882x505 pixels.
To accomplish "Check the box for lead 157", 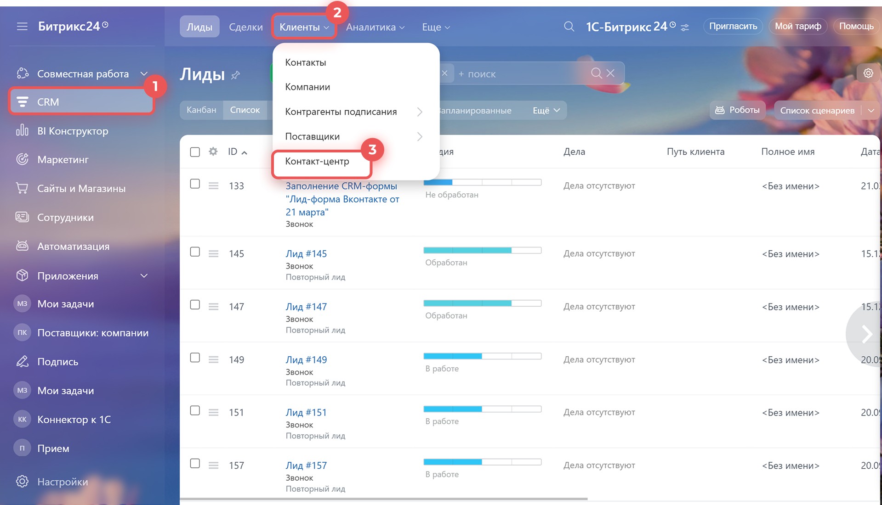I will (x=195, y=463).
